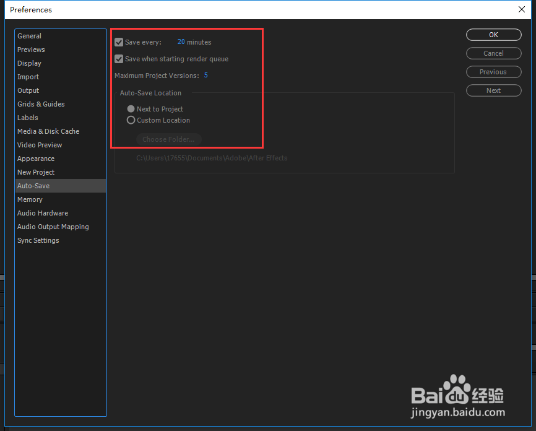Click the 20 minutes interval value

click(x=181, y=41)
